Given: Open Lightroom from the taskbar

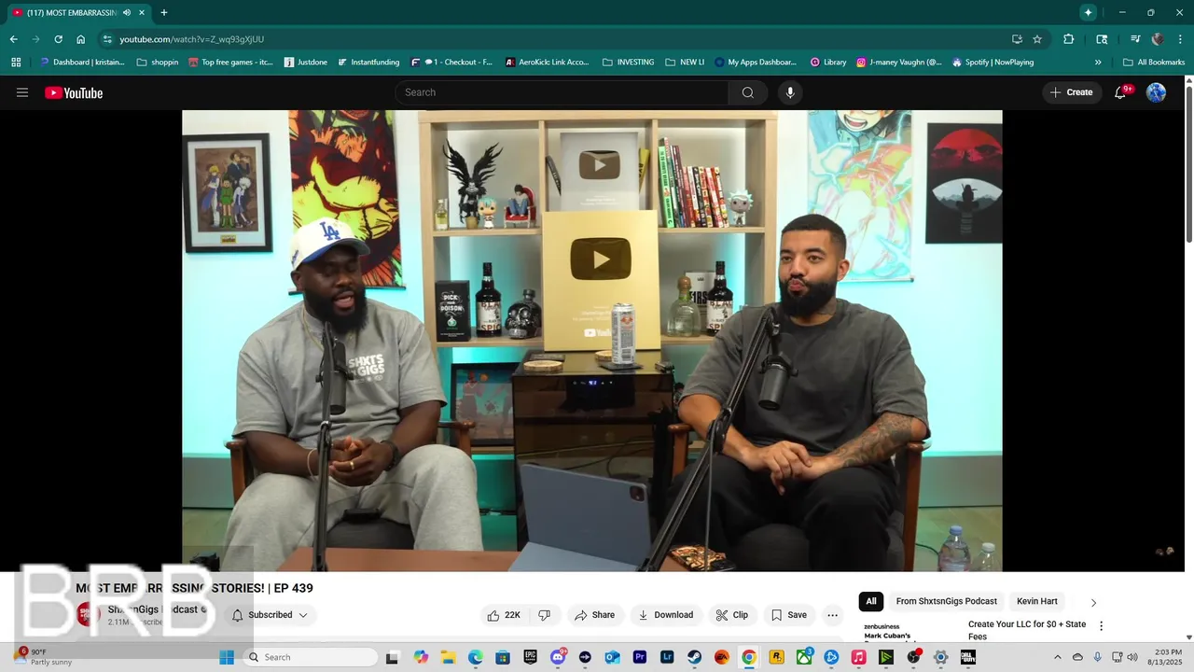Looking at the screenshot, I should click(667, 657).
